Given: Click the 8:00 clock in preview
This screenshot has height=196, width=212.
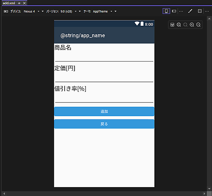Looking at the screenshot, I should (x=149, y=24).
